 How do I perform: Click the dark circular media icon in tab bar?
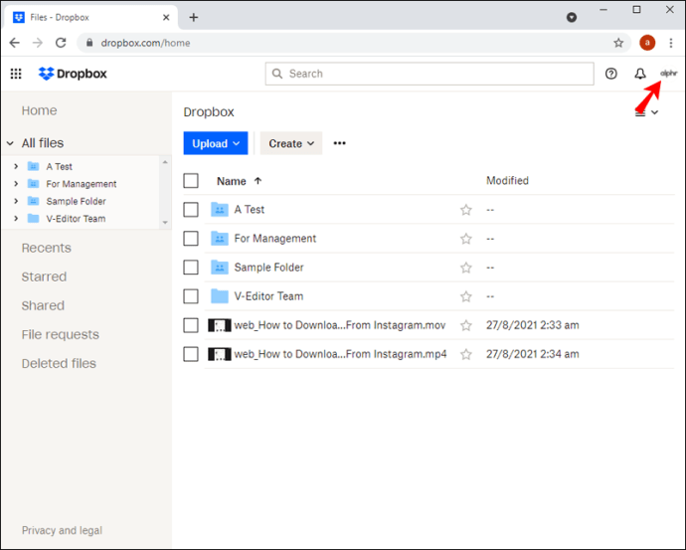tap(572, 17)
